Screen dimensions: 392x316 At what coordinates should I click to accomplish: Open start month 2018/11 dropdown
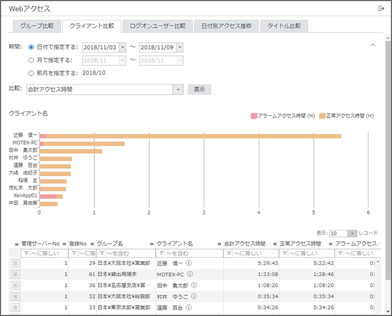[122, 61]
